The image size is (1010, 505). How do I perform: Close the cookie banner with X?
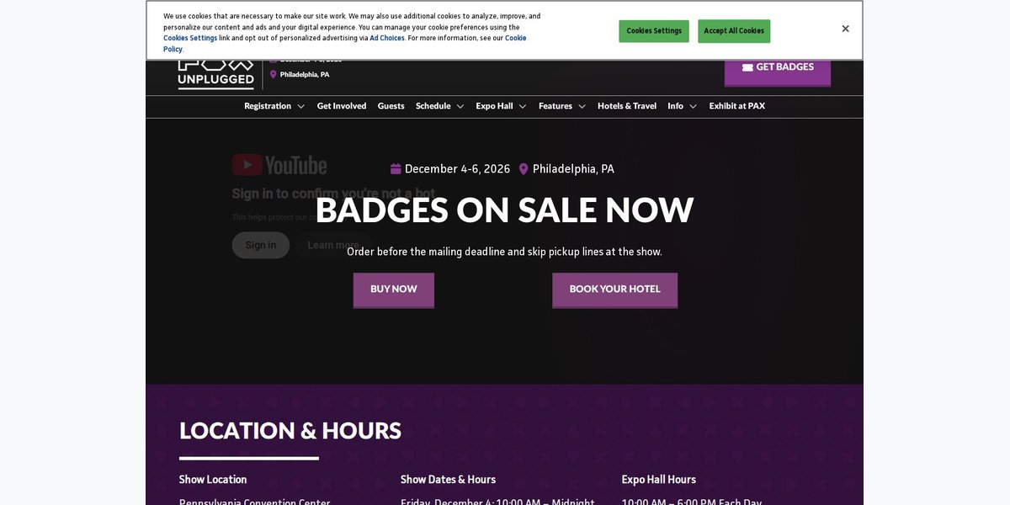845,29
